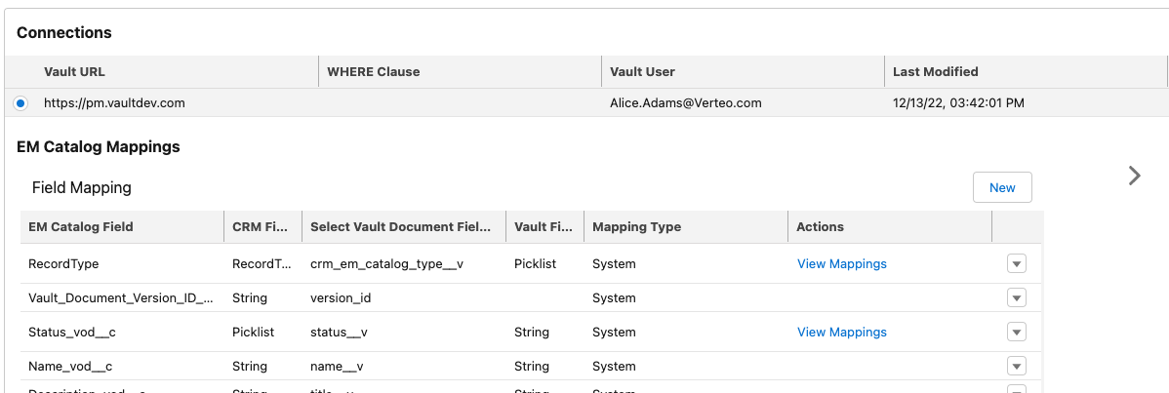This screenshot has height=393, width=1169.
Task: Click the EM Catalog Field column header
Action: coord(81,226)
